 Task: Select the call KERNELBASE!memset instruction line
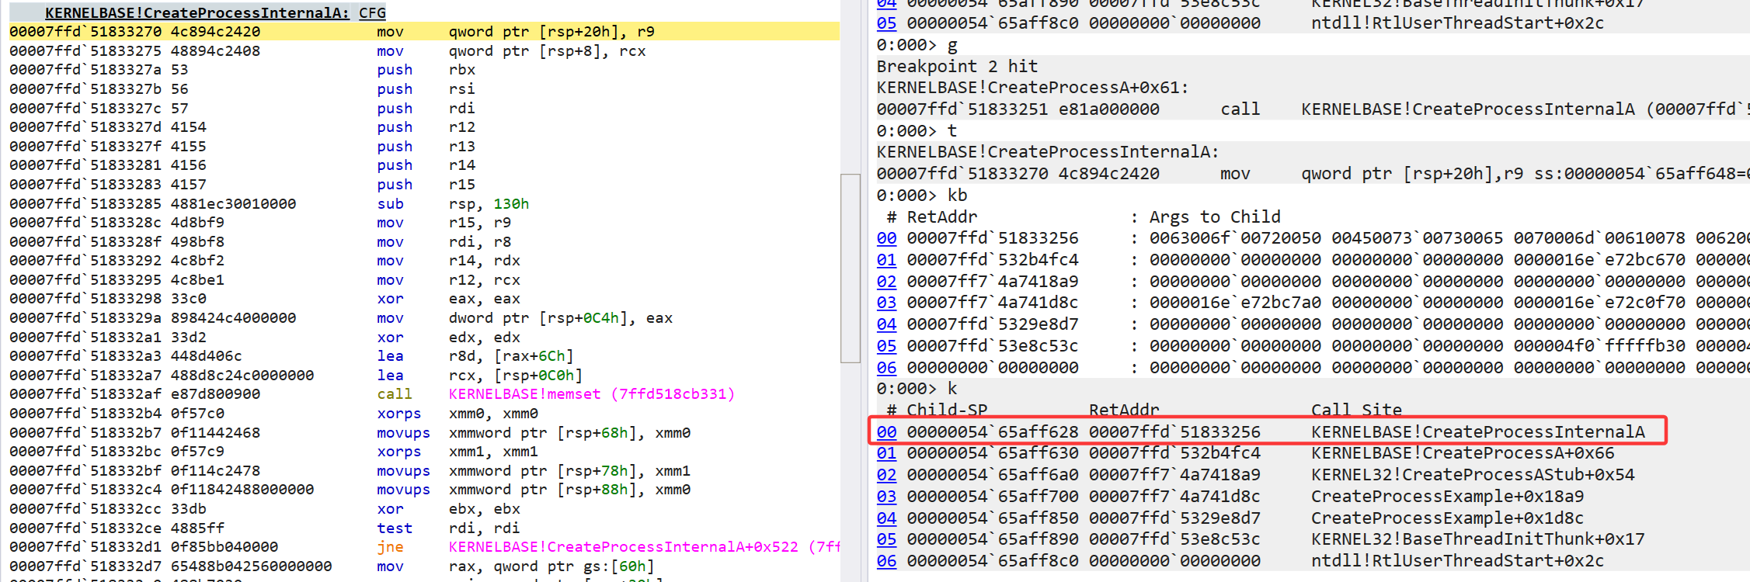424,394
